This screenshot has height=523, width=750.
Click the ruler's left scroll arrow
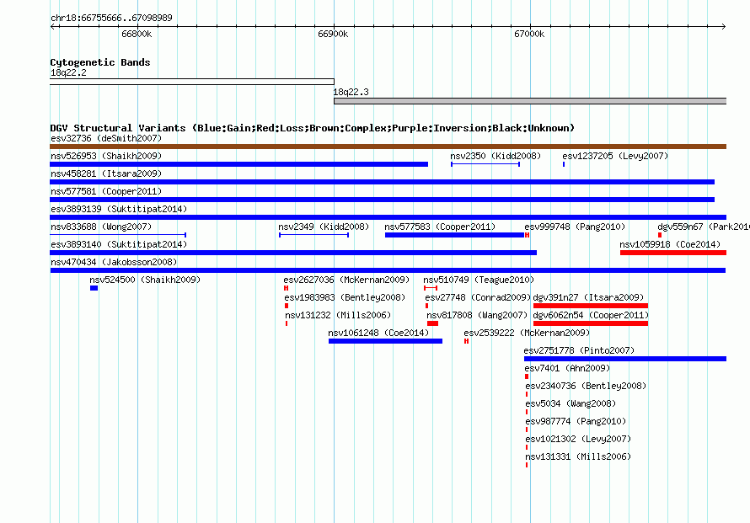click(53, 27)
